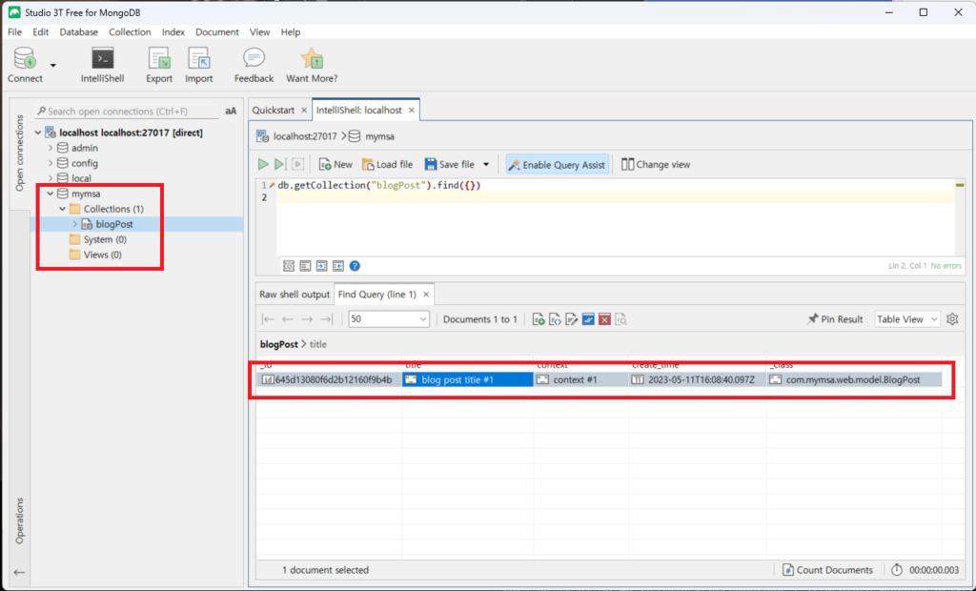Create a New shell script
Screen dimensions: 976x591
tap(335, 164)
